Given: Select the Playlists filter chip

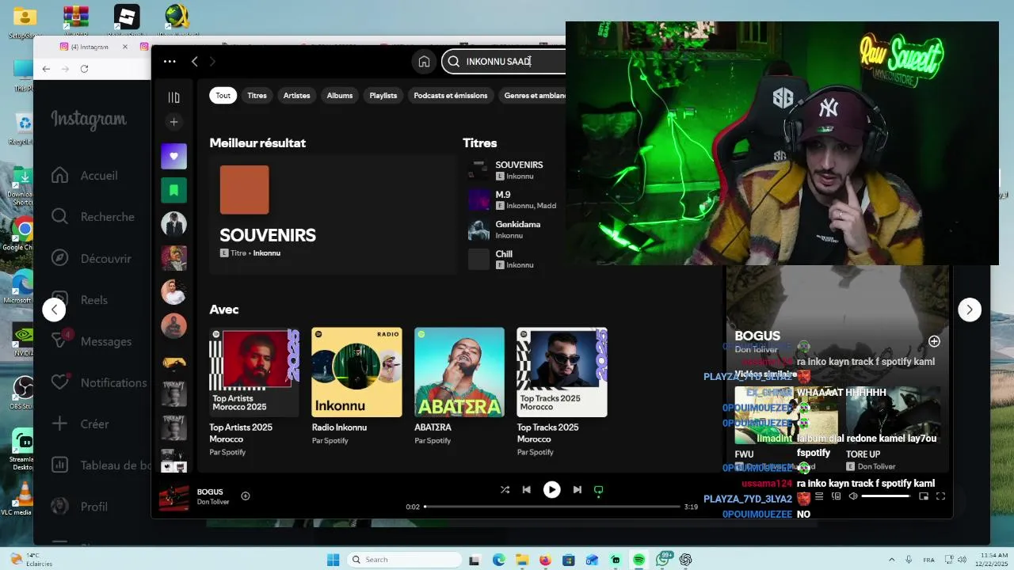Looking at the screenshot, I should pyautogui.click(x=383, y=95).
